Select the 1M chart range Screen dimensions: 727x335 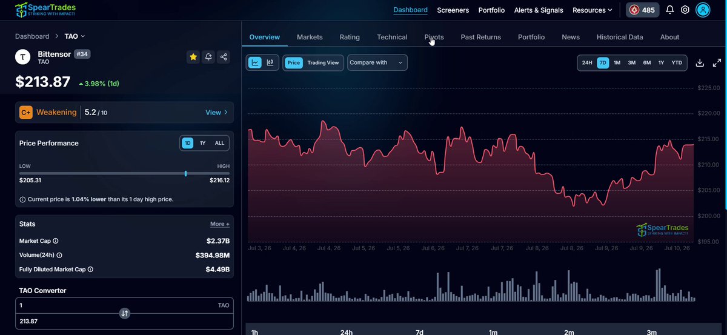pos(617,62)
